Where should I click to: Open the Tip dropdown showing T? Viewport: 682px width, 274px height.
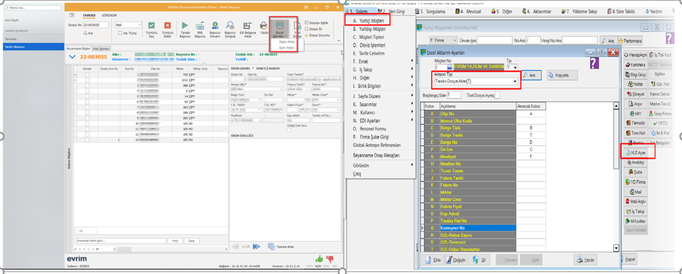(x=516, y=67)
